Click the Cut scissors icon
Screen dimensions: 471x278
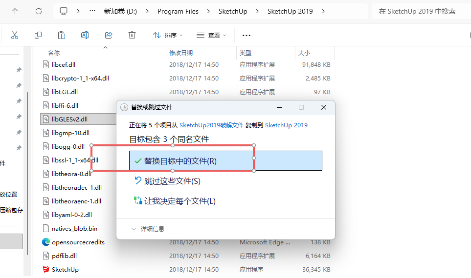click(x=14, y=35)
